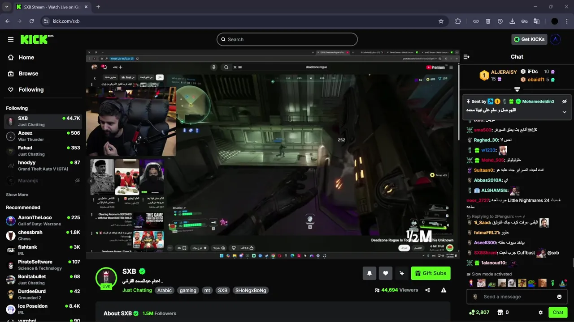Click the fatmaFRL21 username in chat
Viewport: 574px width, 322px height.
tap(487, 233)
